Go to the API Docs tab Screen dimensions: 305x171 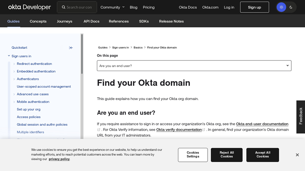(x=91, y=21)
